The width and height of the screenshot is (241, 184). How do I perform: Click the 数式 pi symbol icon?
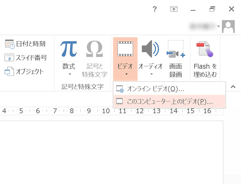pyautogui.click(x=69, y=48)
